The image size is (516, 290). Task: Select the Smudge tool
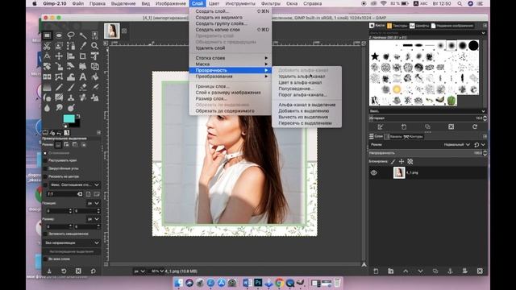click(x=59, y=108)
